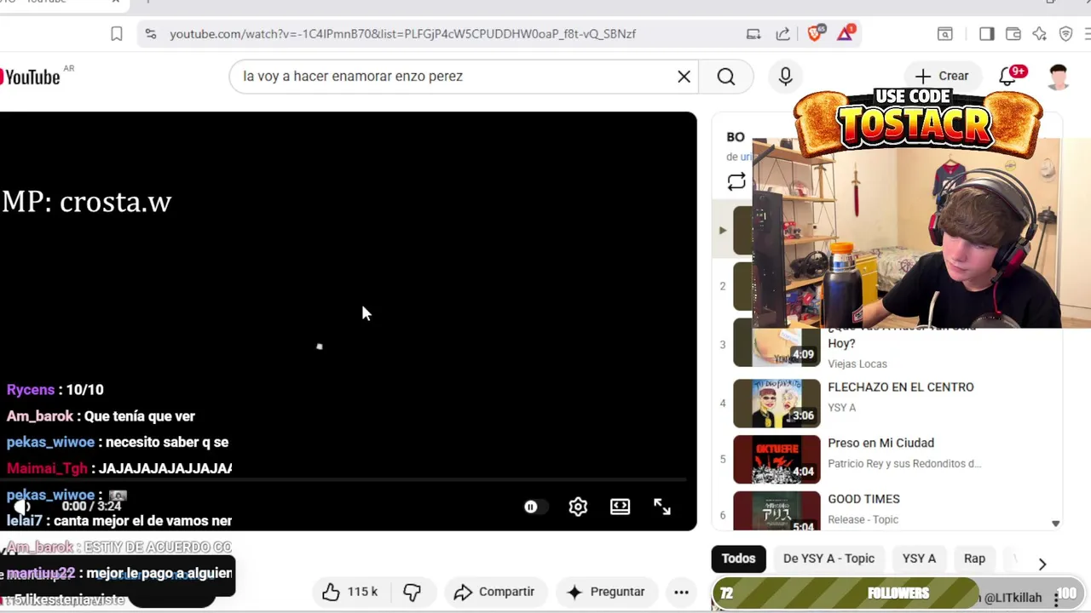Click the browser bookmark icon
This screenshot has width=1091, height=613.
pyautogui.click(x=117, y=34)
